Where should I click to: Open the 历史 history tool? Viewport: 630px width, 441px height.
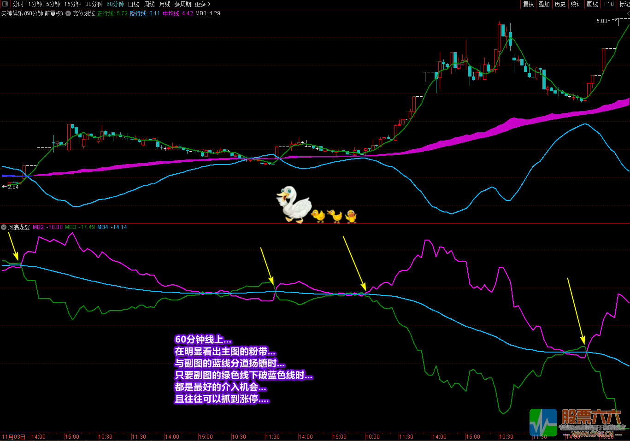click(560, 4)
